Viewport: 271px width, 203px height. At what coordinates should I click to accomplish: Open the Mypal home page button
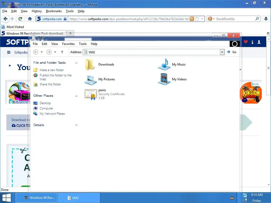[x=30, y=19]
